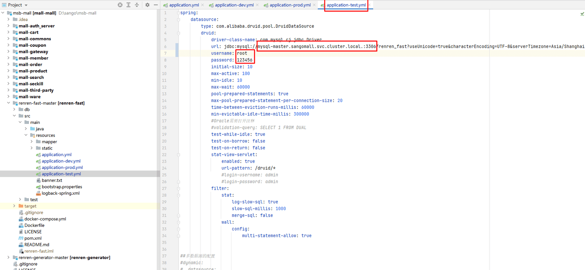This screenshot has height=270, width=585.
Task: Hide the Project tool window
Action: (x=156, y=5)
